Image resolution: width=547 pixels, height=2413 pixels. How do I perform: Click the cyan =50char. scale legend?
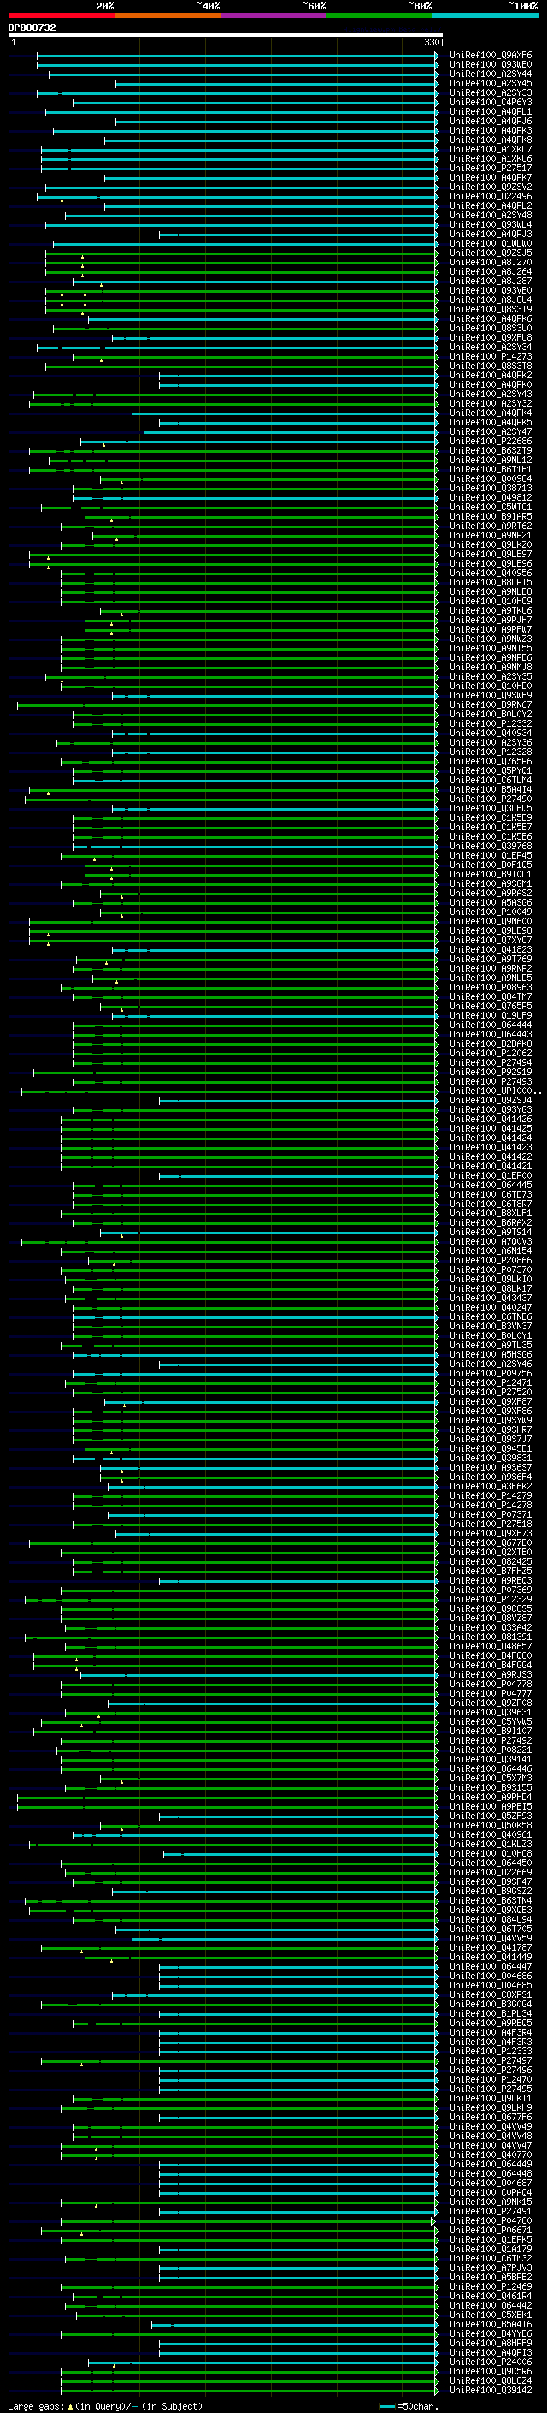pos(408,2406)
